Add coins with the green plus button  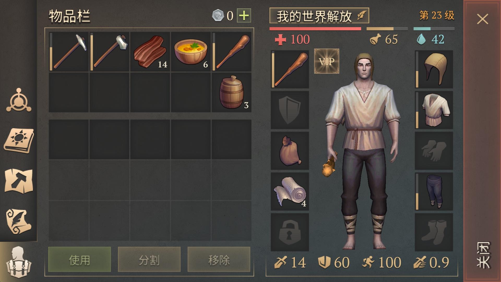click(244, 15)
